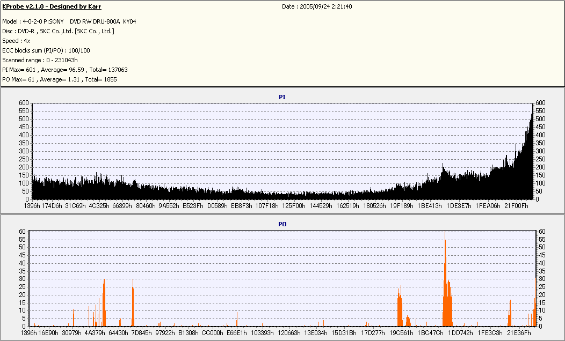Screen dimensions: 565x341
Task: Click the 1BE413h PI axis label
Action: 430,206
